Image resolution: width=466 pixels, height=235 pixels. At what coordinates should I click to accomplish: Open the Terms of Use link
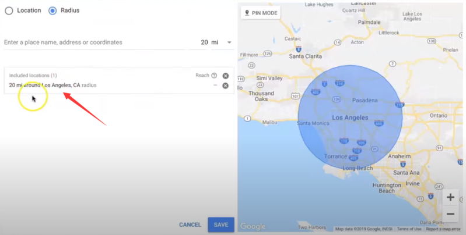409,229
